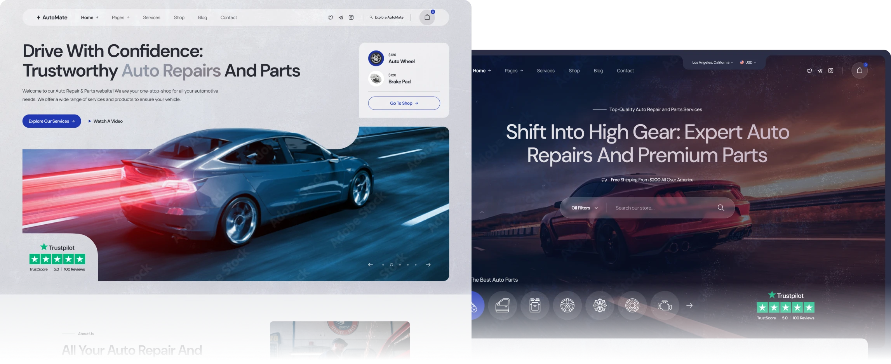Click the Telegram icon in dark header
The height and width of the screenshot is (364, 891).
click(x=820, y=71)
